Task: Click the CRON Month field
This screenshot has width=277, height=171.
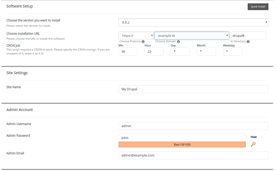Action: 206,51
